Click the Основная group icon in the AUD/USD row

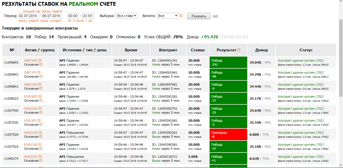[x=41, y=136]
